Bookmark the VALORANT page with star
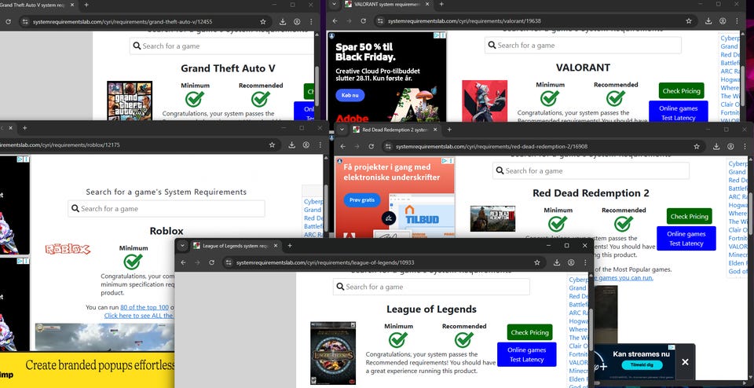This screenshot has width=754, height=388. [x=689, y=21]
